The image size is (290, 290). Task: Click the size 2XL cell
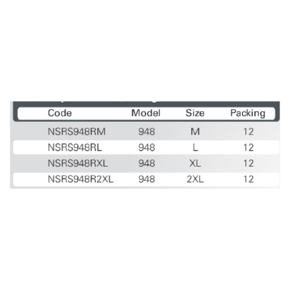tap(195, 179)
